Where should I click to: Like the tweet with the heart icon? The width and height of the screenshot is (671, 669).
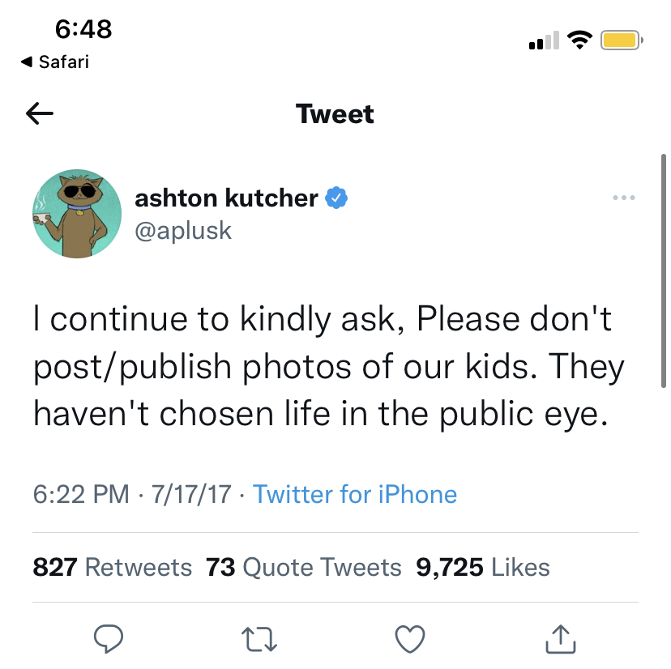(x=410, y=639)
